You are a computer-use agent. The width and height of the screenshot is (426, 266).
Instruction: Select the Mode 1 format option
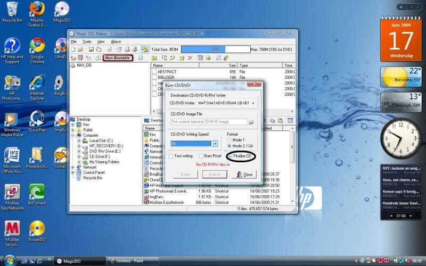pyautogui.click(x=230, y=140)
